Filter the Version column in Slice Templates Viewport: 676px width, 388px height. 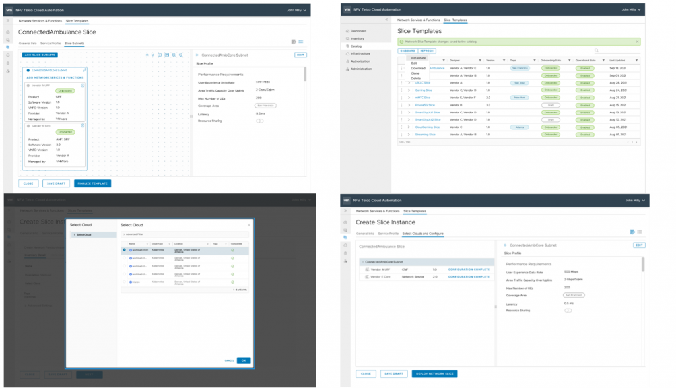504,60
